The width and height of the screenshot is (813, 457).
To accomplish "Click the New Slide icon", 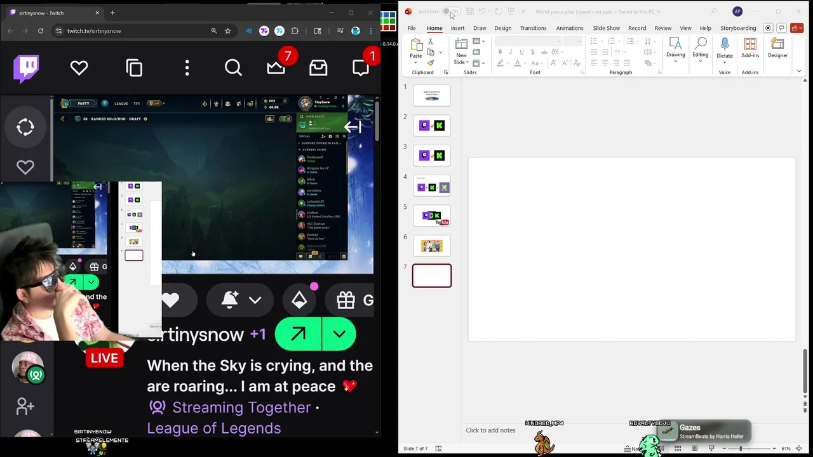I will pos(461,44).
